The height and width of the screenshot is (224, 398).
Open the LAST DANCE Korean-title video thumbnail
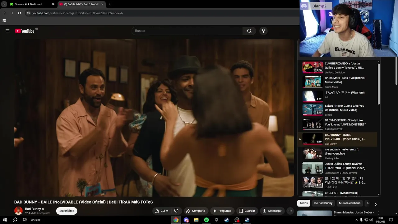point(313,182)
